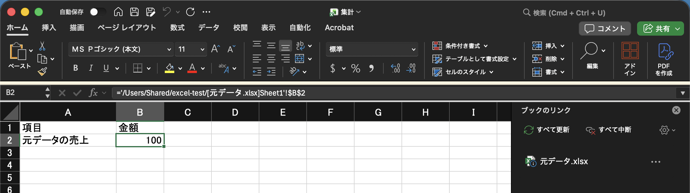Click the ペースト paste clipboard icon

coord(18,51)
